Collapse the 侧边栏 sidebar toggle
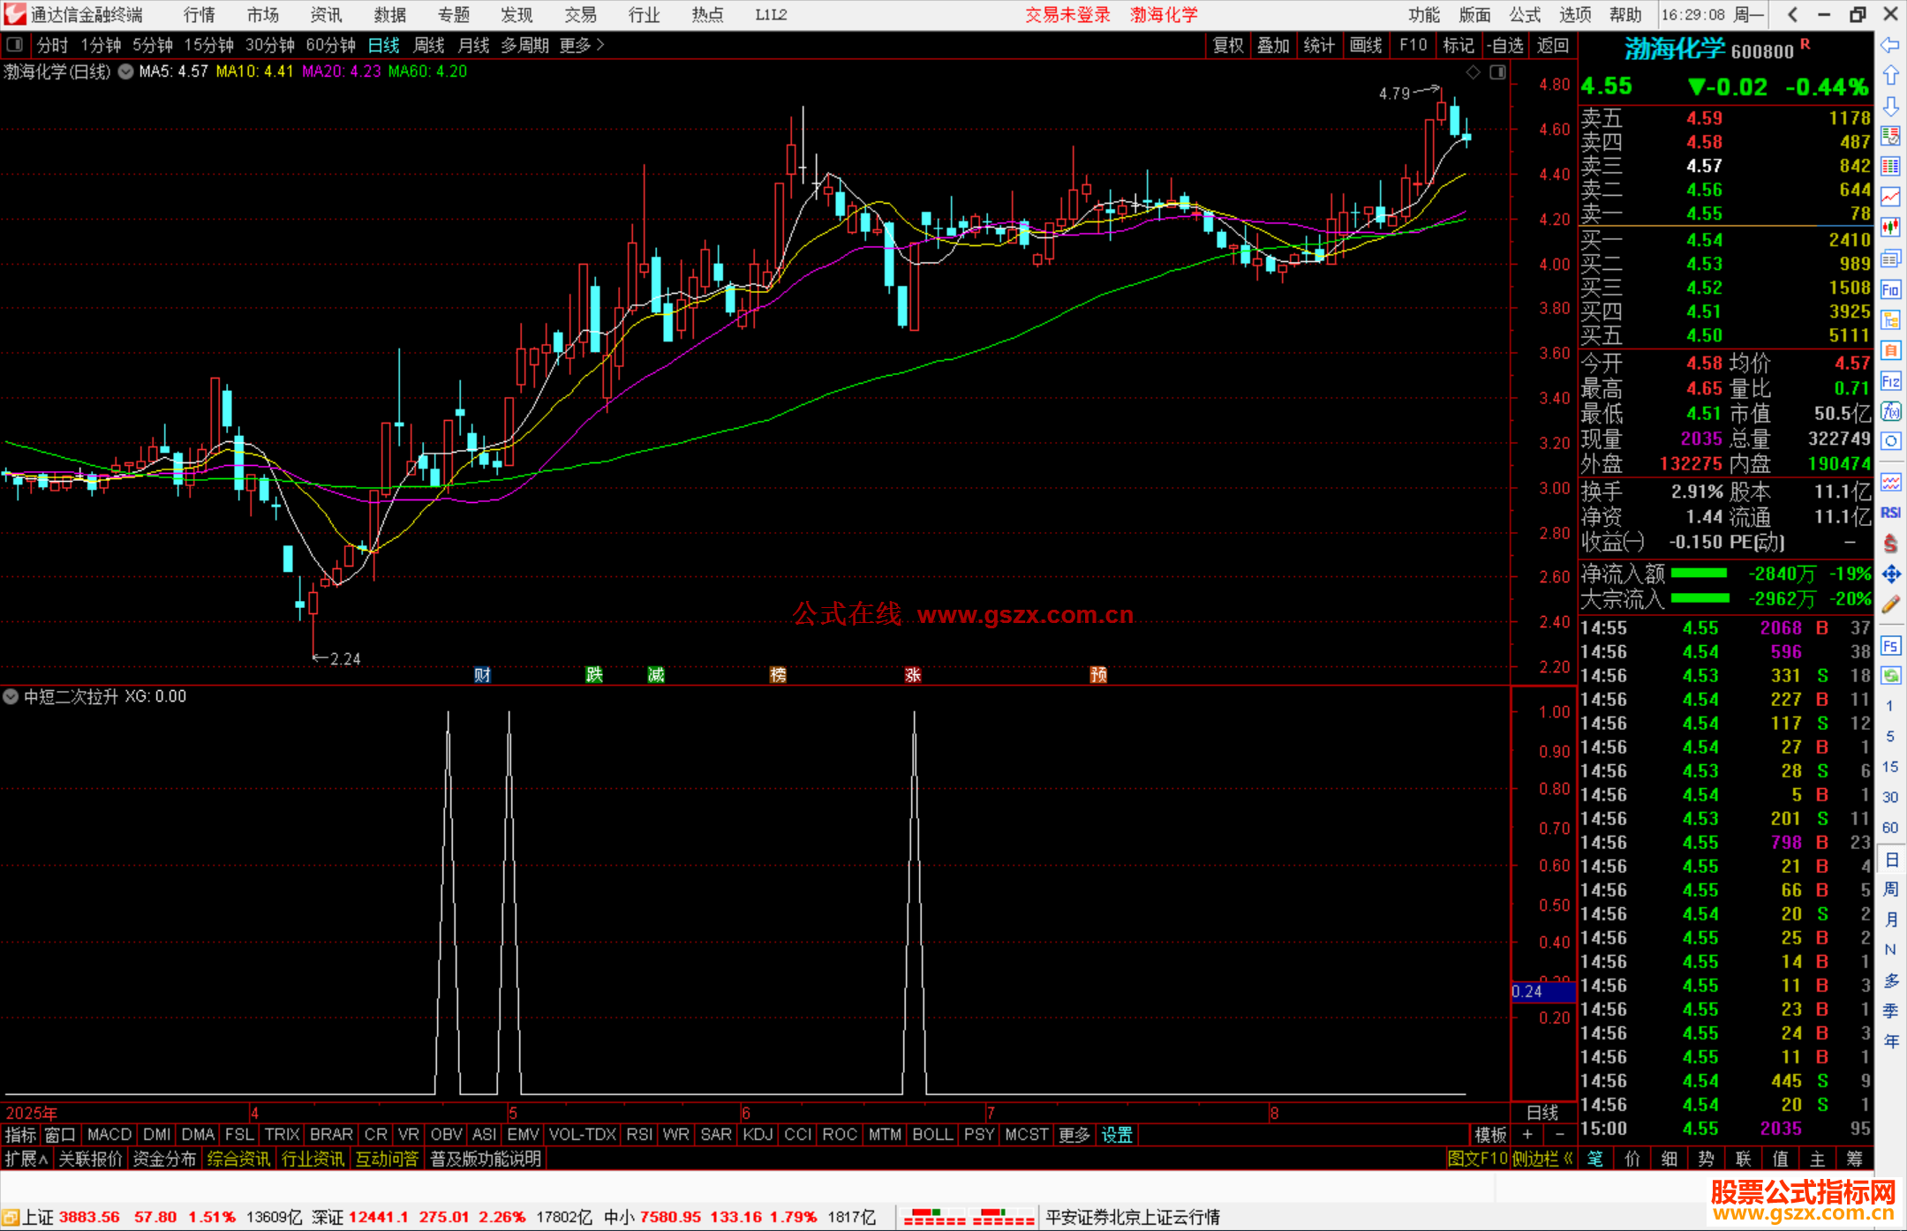Screen dimensions: 1907x1231 pos(1542,1159)
